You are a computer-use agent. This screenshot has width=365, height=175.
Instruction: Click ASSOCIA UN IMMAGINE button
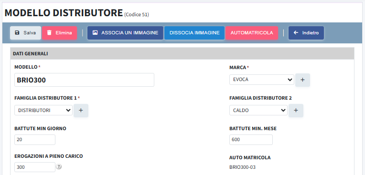(125, 33)
